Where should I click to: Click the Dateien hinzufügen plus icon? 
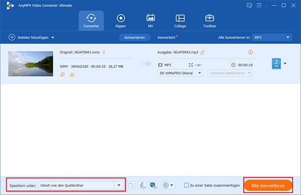click(12, 37)
